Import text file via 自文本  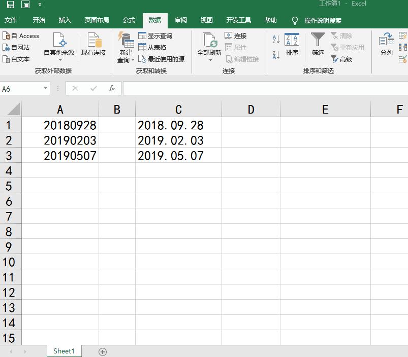pyautogui.click(x=18, y=59)
